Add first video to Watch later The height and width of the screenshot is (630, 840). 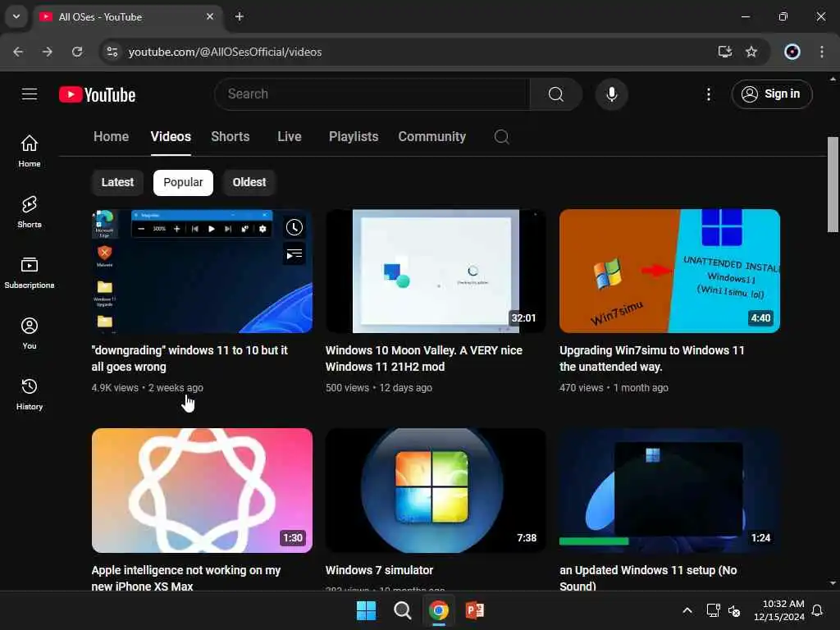click(294, 227)
